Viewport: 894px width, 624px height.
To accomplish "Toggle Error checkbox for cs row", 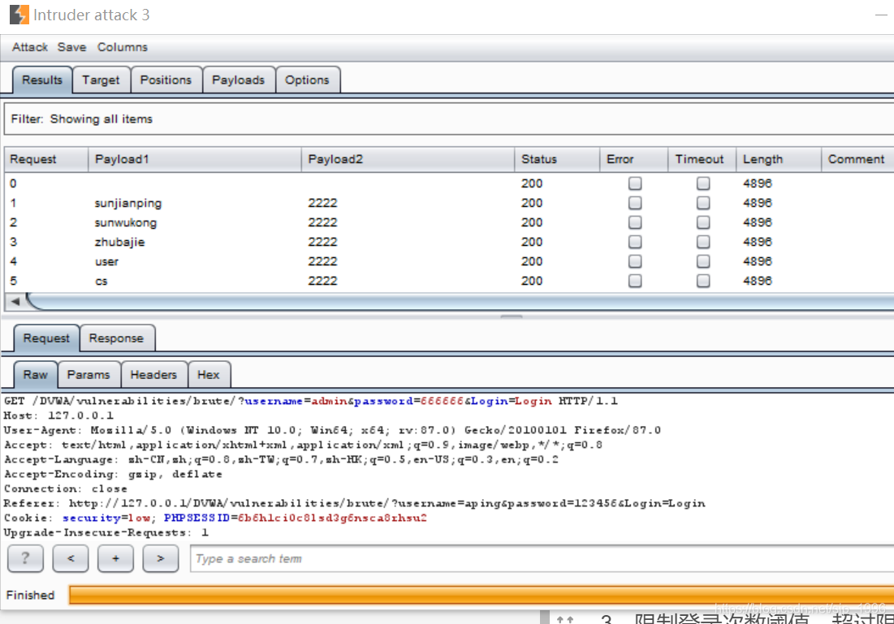I will (635, 281).
